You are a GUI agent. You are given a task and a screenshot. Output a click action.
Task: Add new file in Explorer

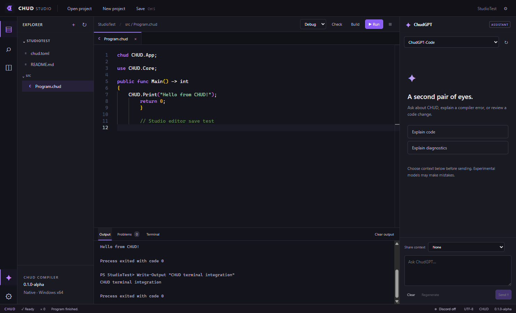point(73,25)
